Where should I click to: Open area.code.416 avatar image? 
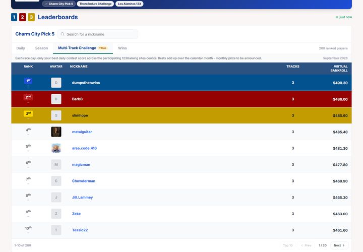tap(56, 148)
